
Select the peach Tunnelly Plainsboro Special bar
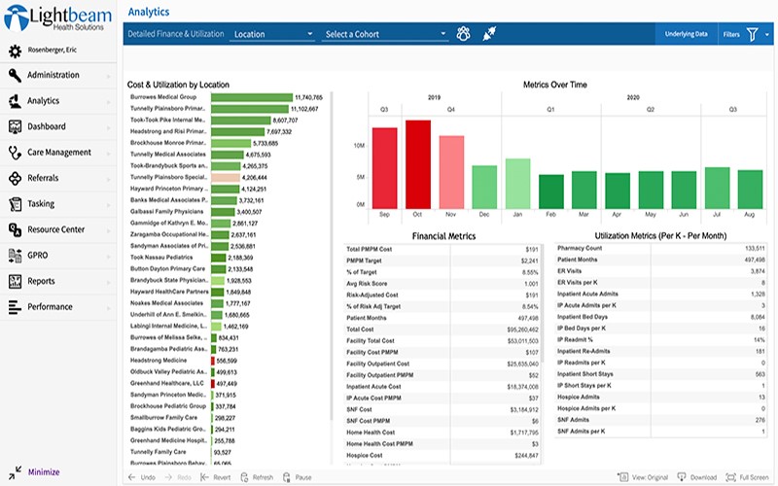[225, 178]
